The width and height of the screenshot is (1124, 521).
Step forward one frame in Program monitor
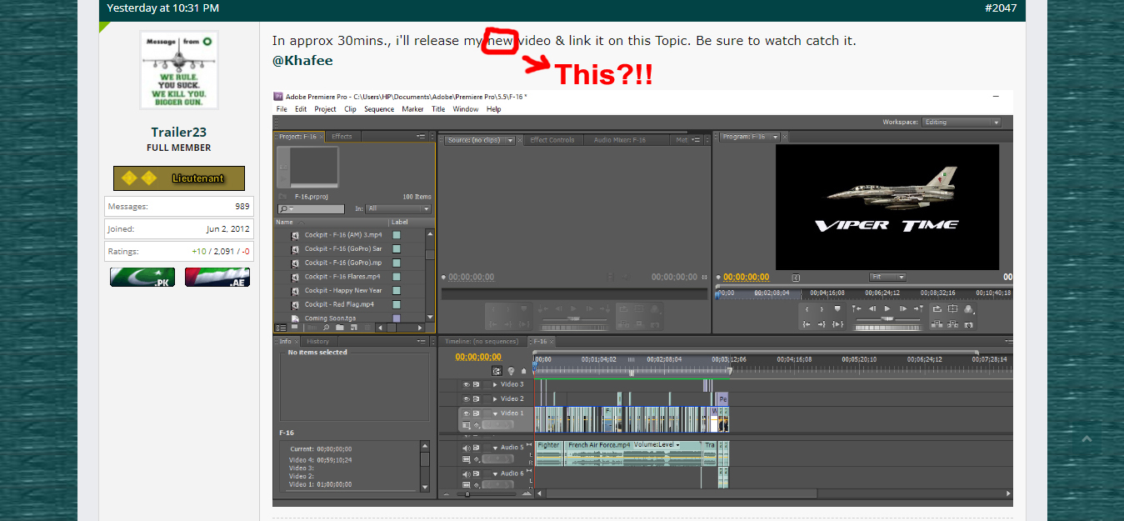click(x=903, y=308)
